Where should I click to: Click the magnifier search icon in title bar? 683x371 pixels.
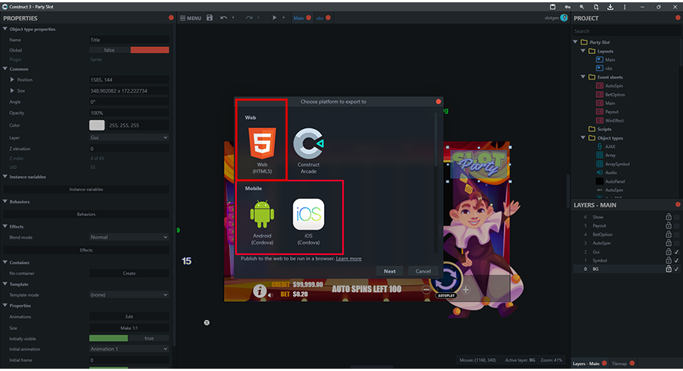pyautogui.click(x=581, y=7)
